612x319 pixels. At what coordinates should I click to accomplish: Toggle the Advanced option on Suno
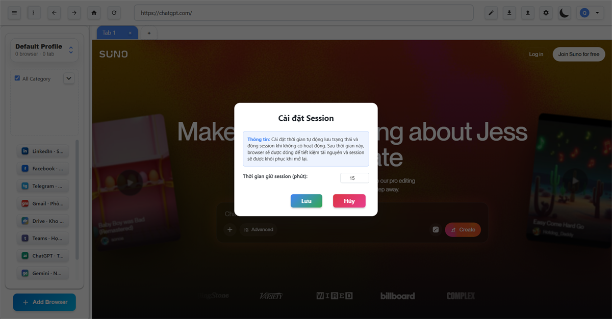coord(259,230)
